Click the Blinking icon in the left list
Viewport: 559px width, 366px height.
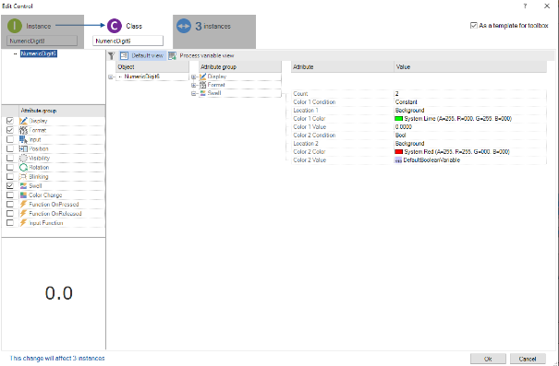click(x=23, y=176)
